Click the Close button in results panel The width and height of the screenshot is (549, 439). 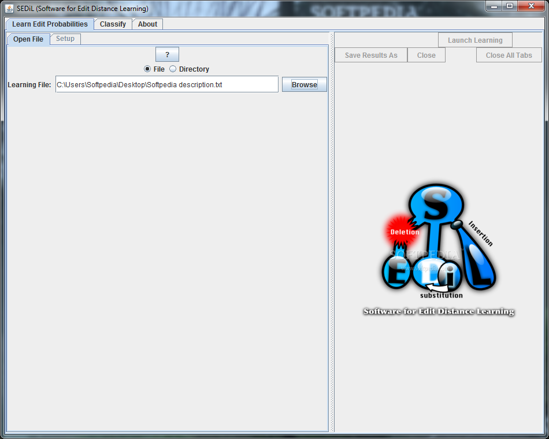(x=426, y=55)
